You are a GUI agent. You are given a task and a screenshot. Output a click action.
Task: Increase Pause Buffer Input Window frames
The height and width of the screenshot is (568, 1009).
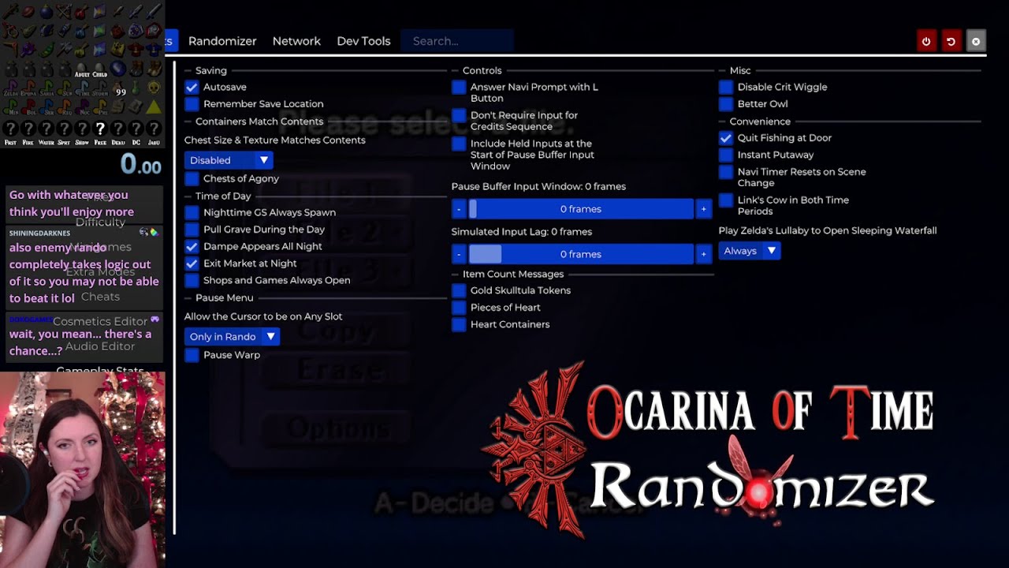(x=703, y=209)
